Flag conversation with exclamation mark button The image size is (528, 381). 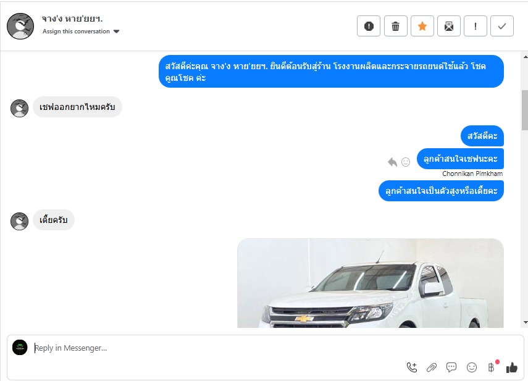click(476, 26)
